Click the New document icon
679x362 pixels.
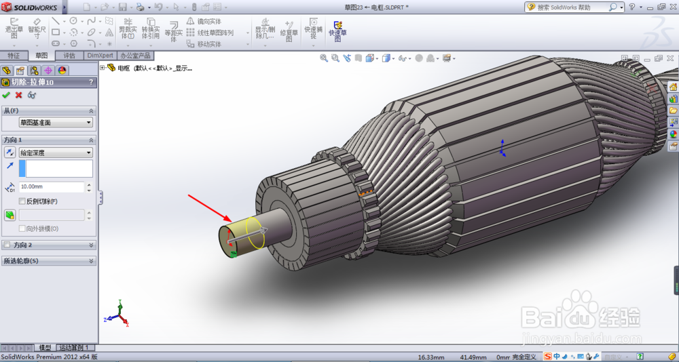click(x=87, y=7)
